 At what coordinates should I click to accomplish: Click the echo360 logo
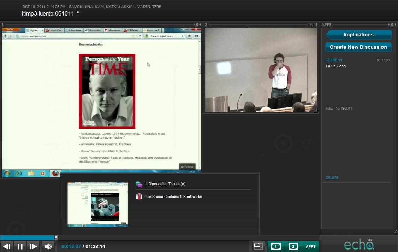(359, 244)
